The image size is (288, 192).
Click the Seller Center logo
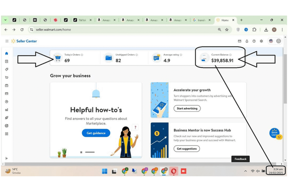click(24, 41)
